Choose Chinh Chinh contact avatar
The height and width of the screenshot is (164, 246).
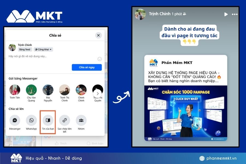click(x=81, y=90)
